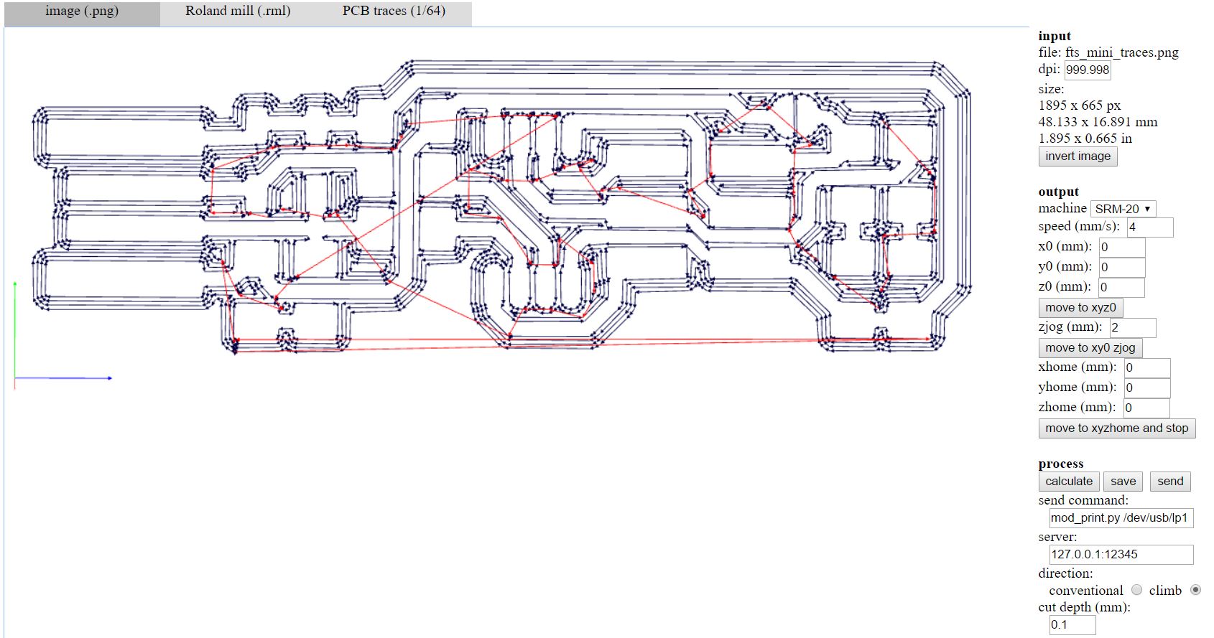Edit the zjog (mm) field

tap(1133, 327)
